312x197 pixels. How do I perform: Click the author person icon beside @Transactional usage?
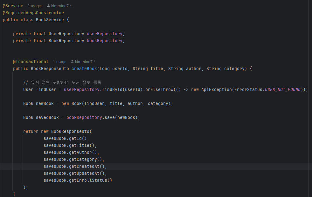72,62
